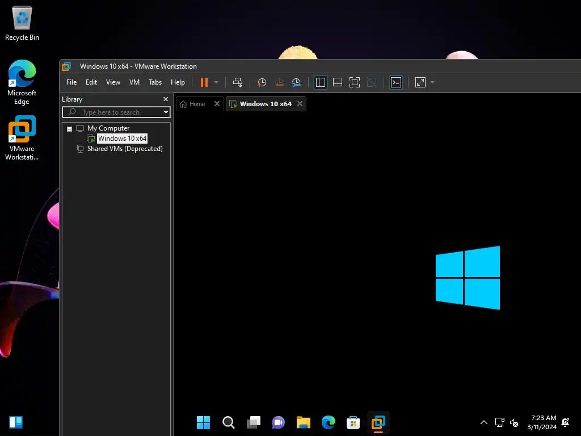581x436 pixels.
Task: Open the Help menu
Action: [x=178, y=82]
